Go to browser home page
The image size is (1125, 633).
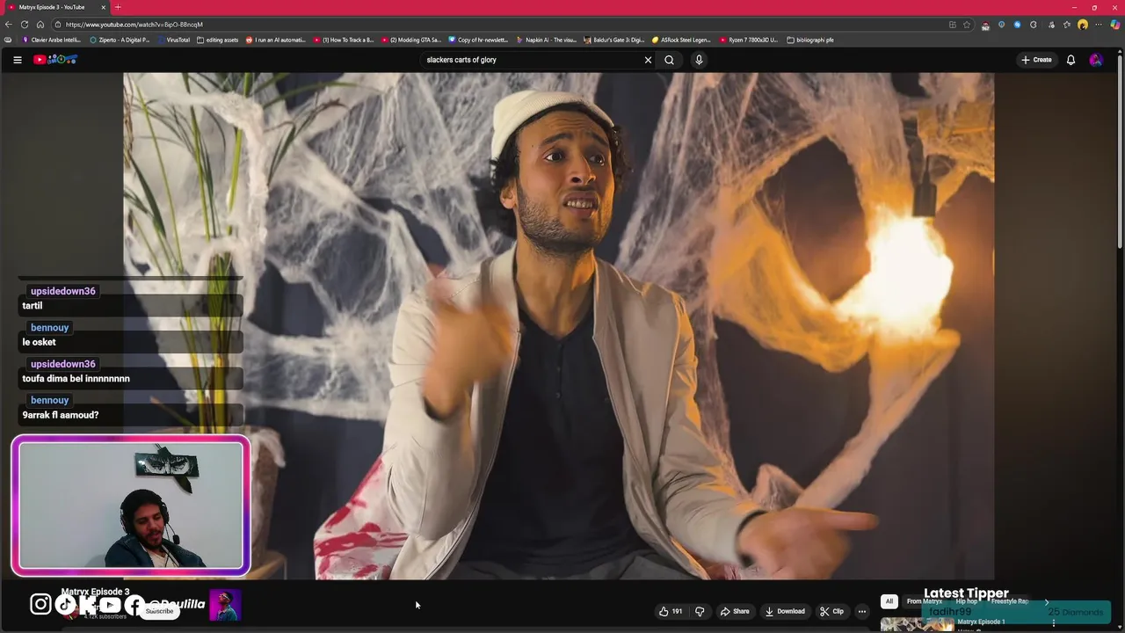pyautogui.click(x=40, y=25)
